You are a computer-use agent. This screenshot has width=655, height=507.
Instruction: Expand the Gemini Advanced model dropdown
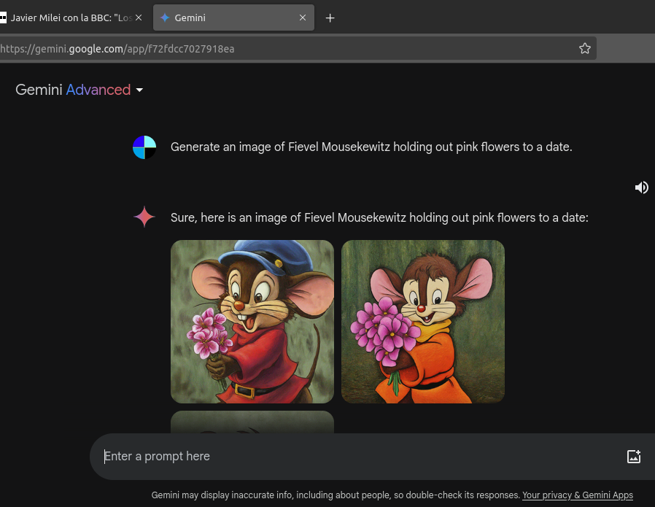pyautogui.click(x=80, y=90)
